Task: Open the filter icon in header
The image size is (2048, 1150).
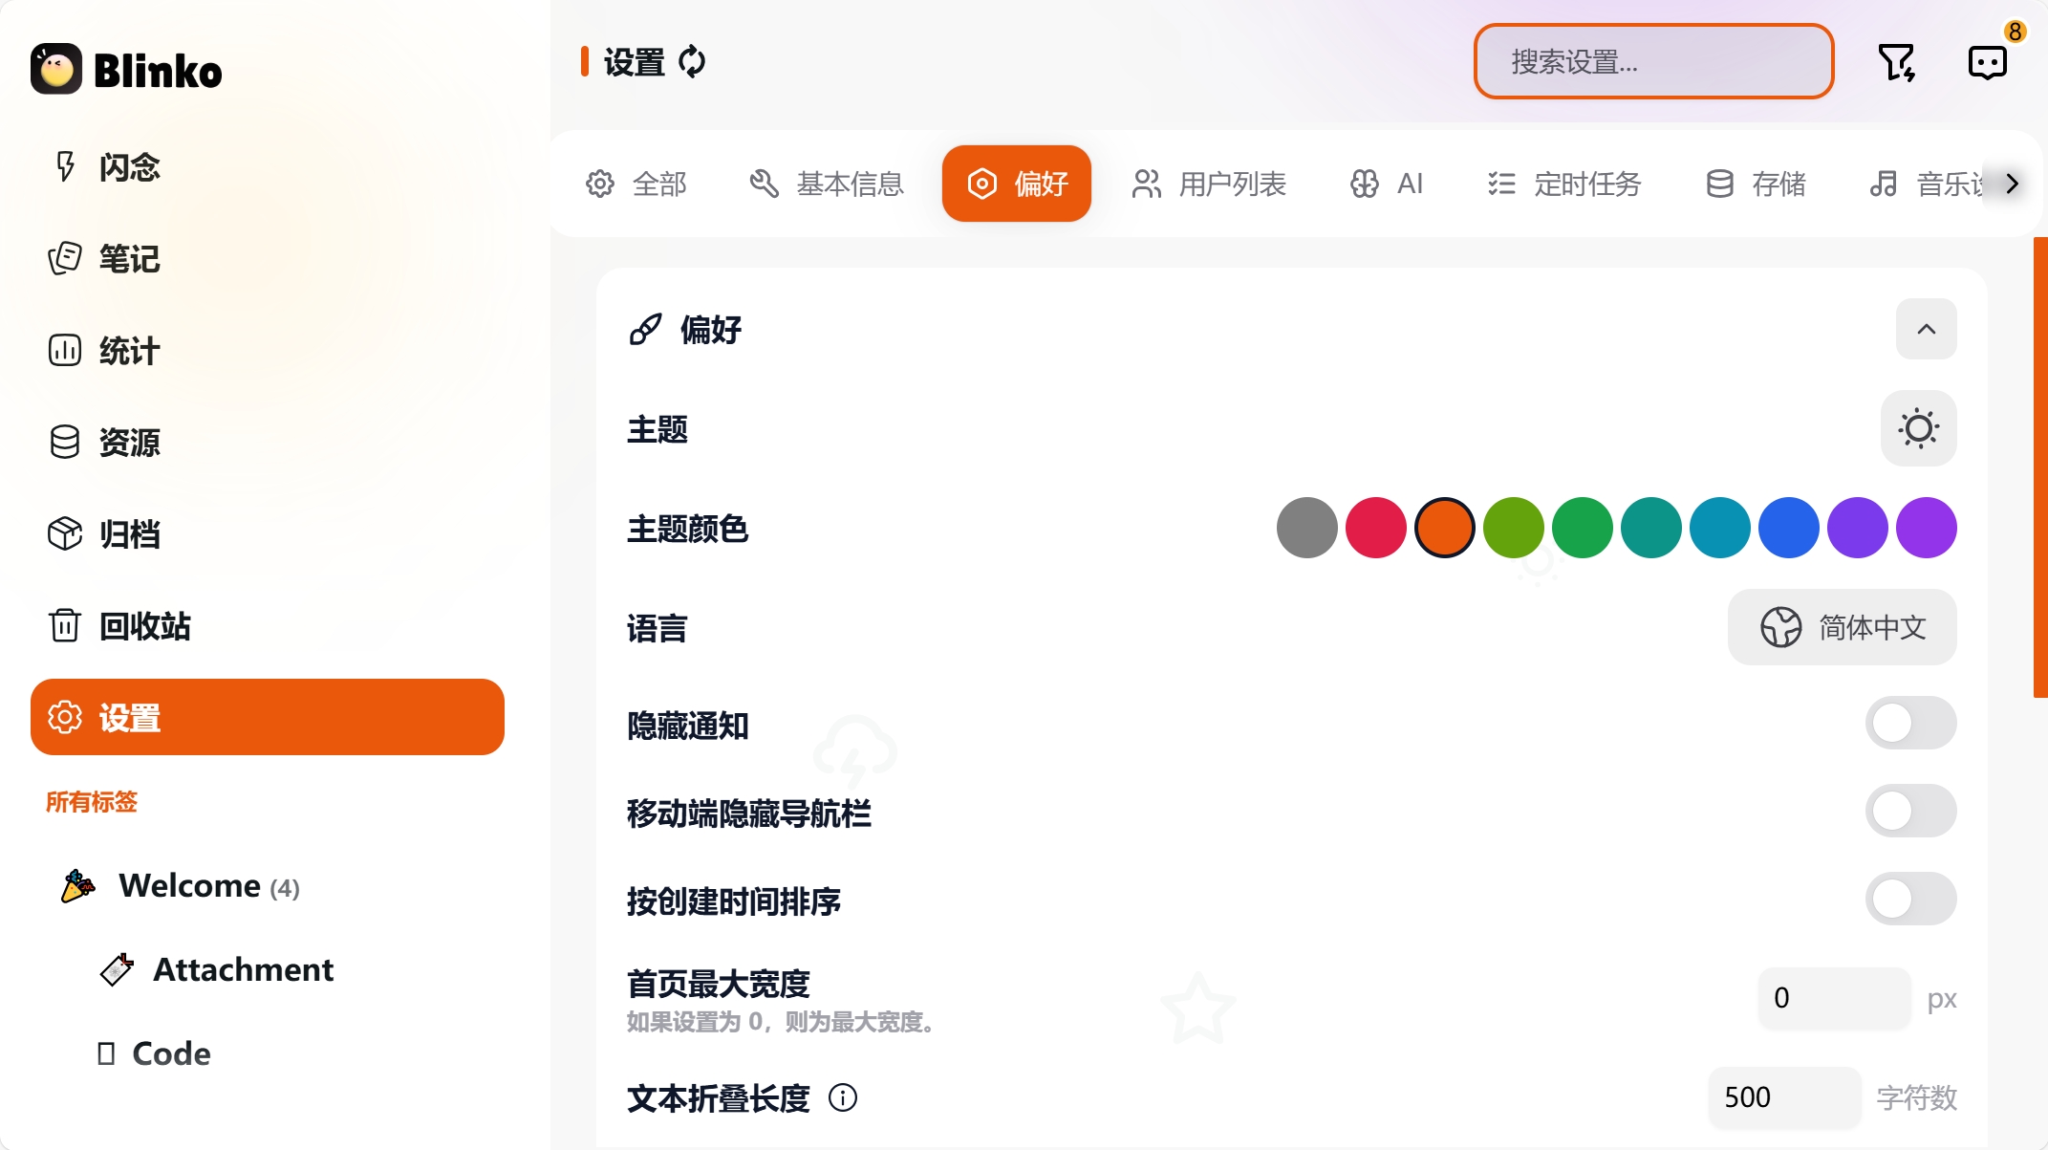Action: (1896, 63)
